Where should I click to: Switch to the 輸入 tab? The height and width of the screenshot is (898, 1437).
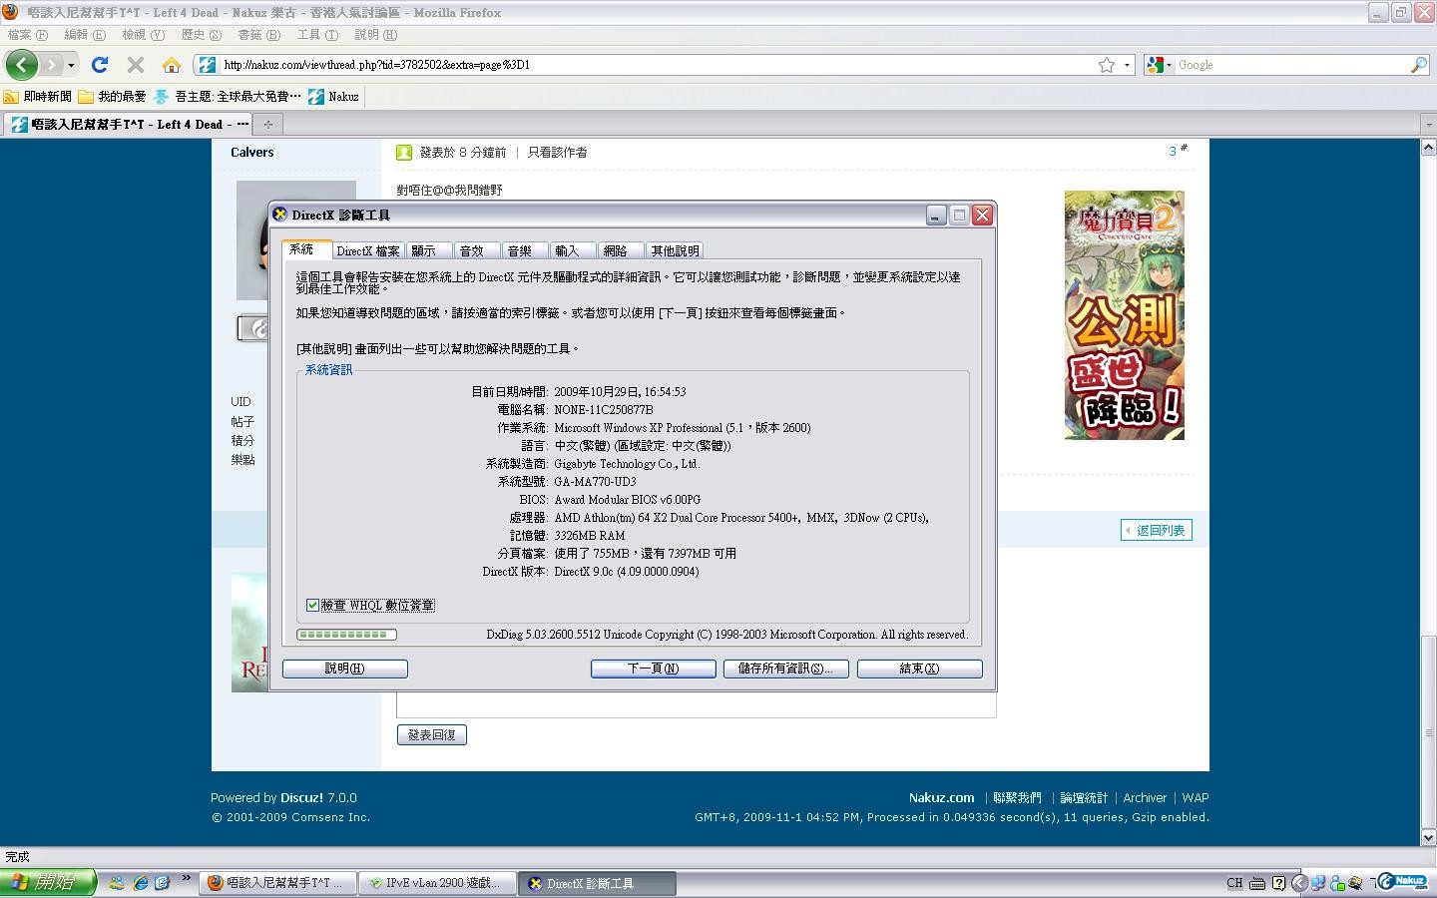tap(573, 251)
